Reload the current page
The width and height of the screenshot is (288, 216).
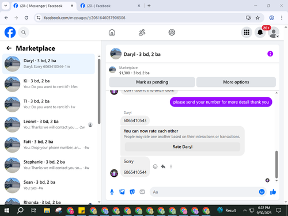pos(26,18)
